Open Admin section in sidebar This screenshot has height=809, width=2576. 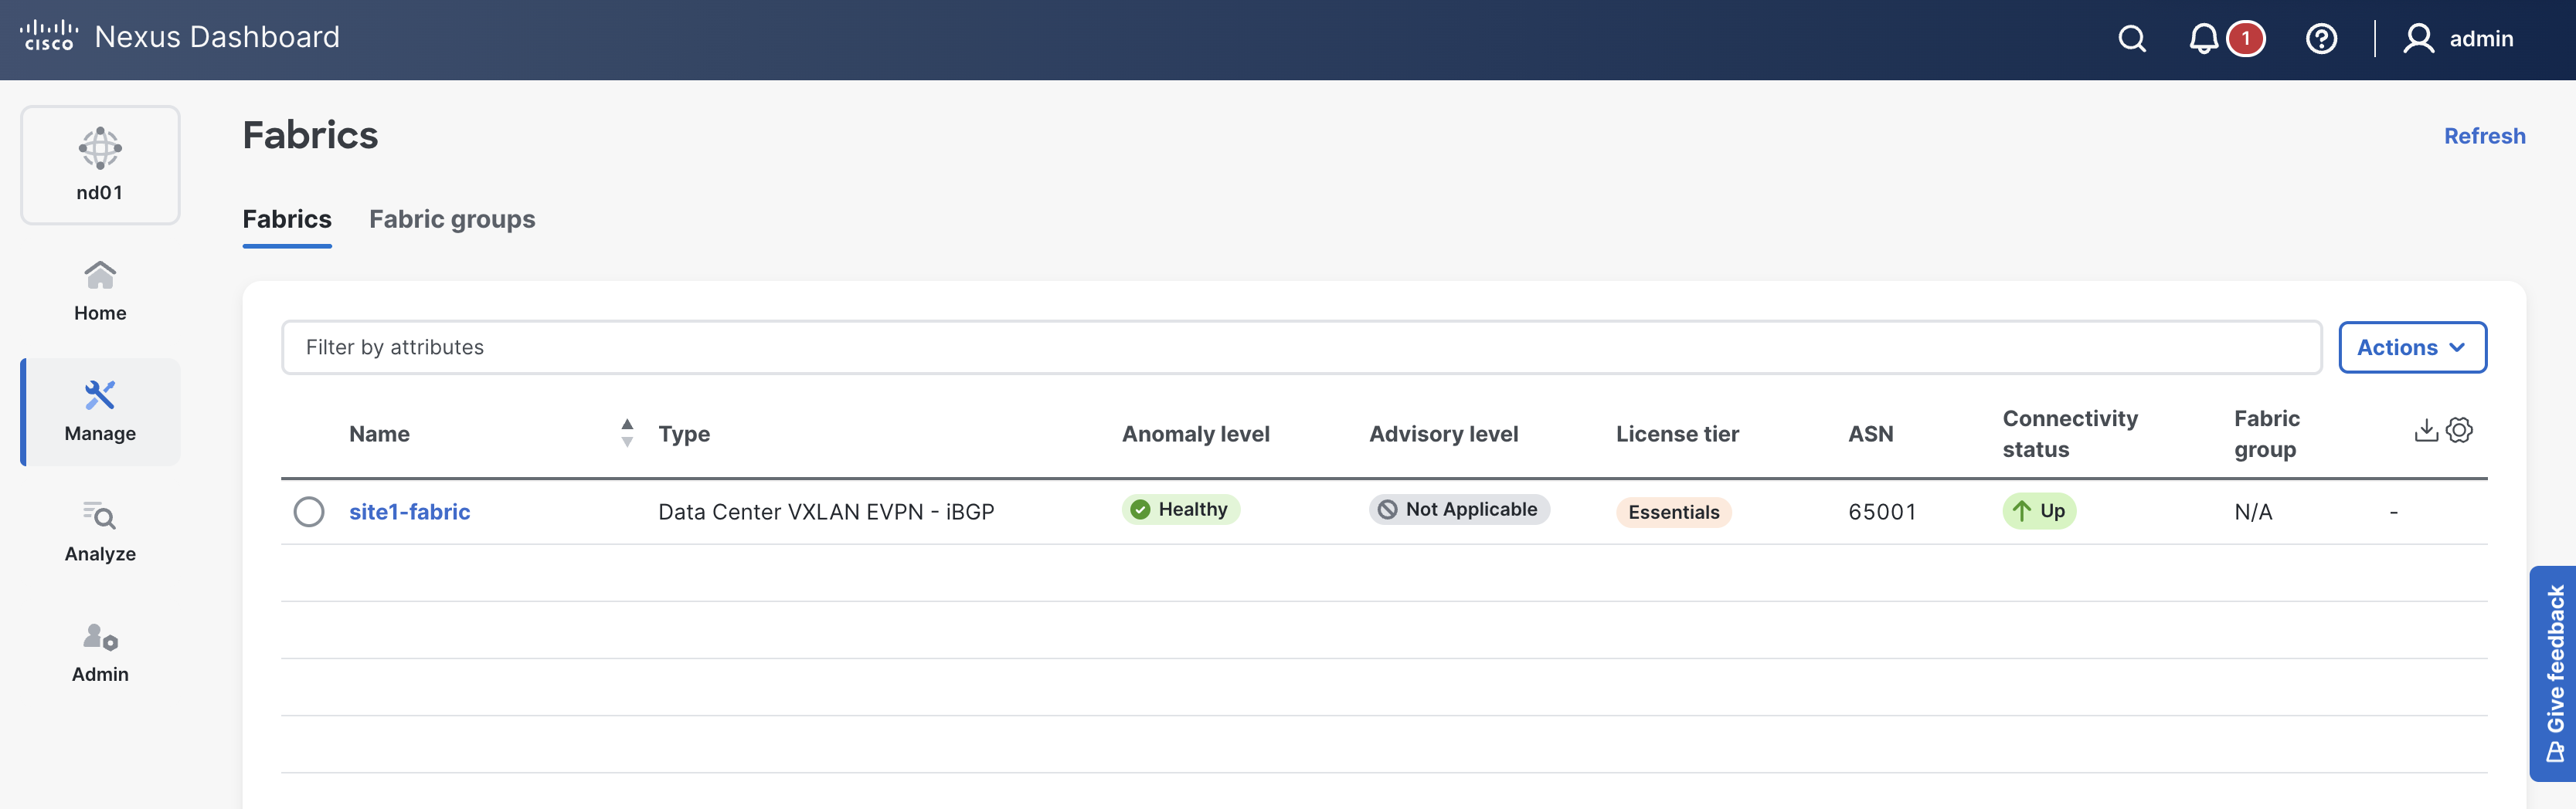(x=100, y=653)
